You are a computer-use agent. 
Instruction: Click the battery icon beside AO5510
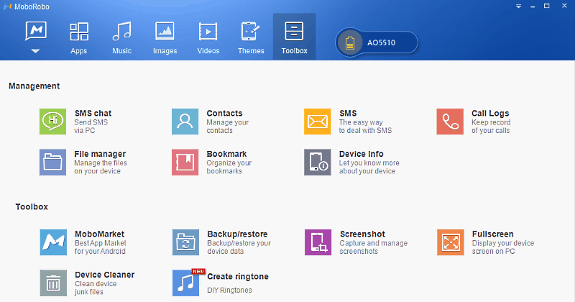point(350,42)
